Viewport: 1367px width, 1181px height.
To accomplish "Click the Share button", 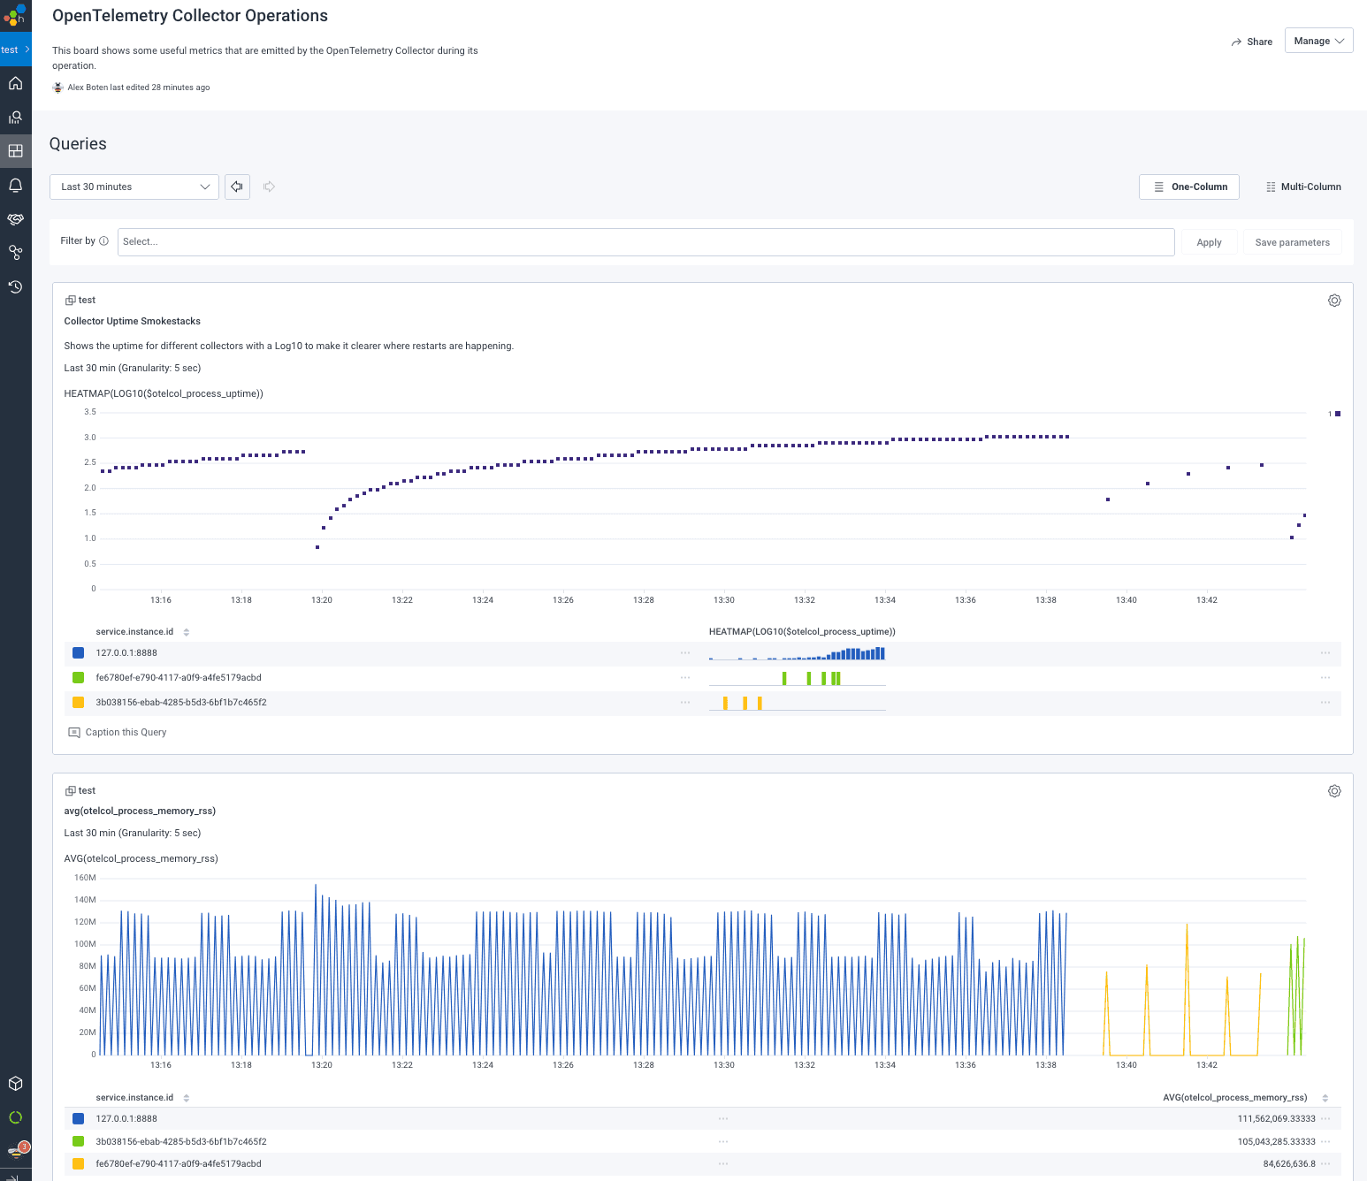I will click(1251, 42).
